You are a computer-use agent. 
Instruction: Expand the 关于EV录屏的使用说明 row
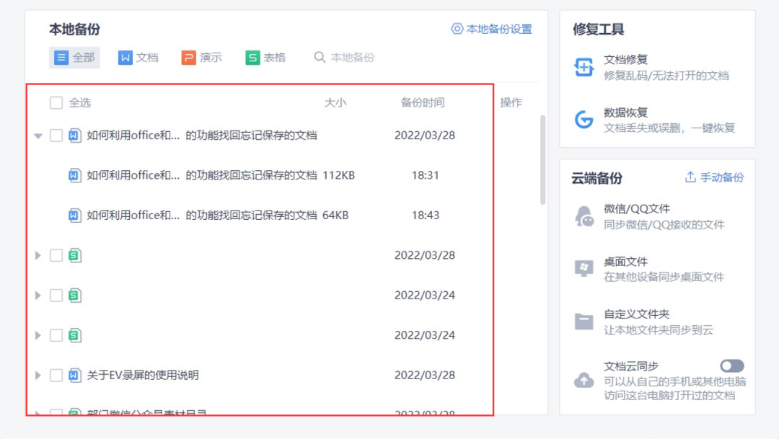(x=38, y=375)
